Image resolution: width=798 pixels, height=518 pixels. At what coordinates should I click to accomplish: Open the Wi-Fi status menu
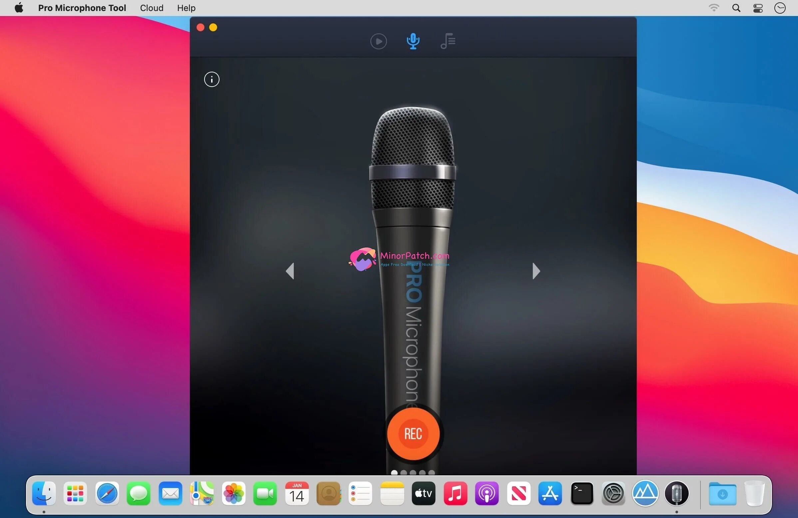pos(714,8)
